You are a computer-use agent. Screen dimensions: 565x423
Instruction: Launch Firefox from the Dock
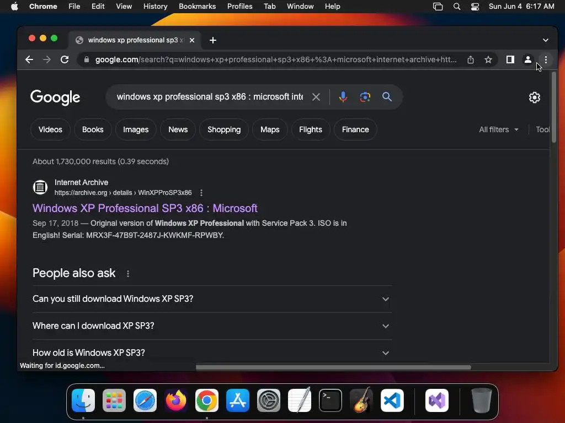pyautogui.click(x=176, y=400)
